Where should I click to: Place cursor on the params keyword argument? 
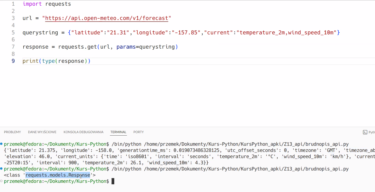tap(126, 47)
